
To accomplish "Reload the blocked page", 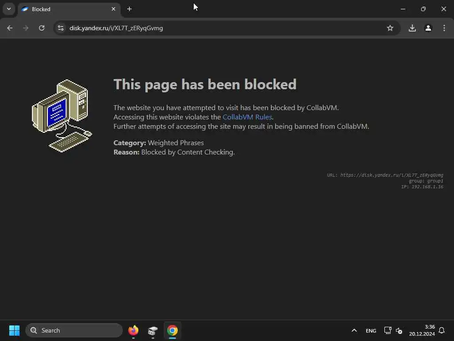I will pyautogui.click(x=42, y=28).
